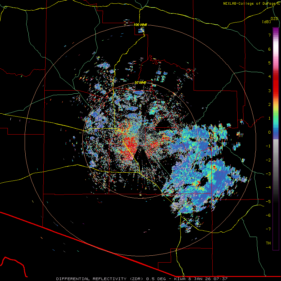Click the -1 value on the dB scale
Image resolution: width=281 pixels, height=281 pixels.
(268, 146)
